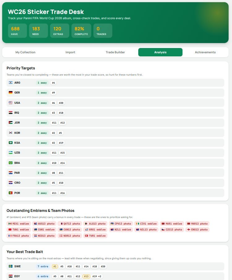Click the Argentina flag icon in ARG row
This screenshot has width=232, height=280.
pyautogui.click(x=11, y=83)
